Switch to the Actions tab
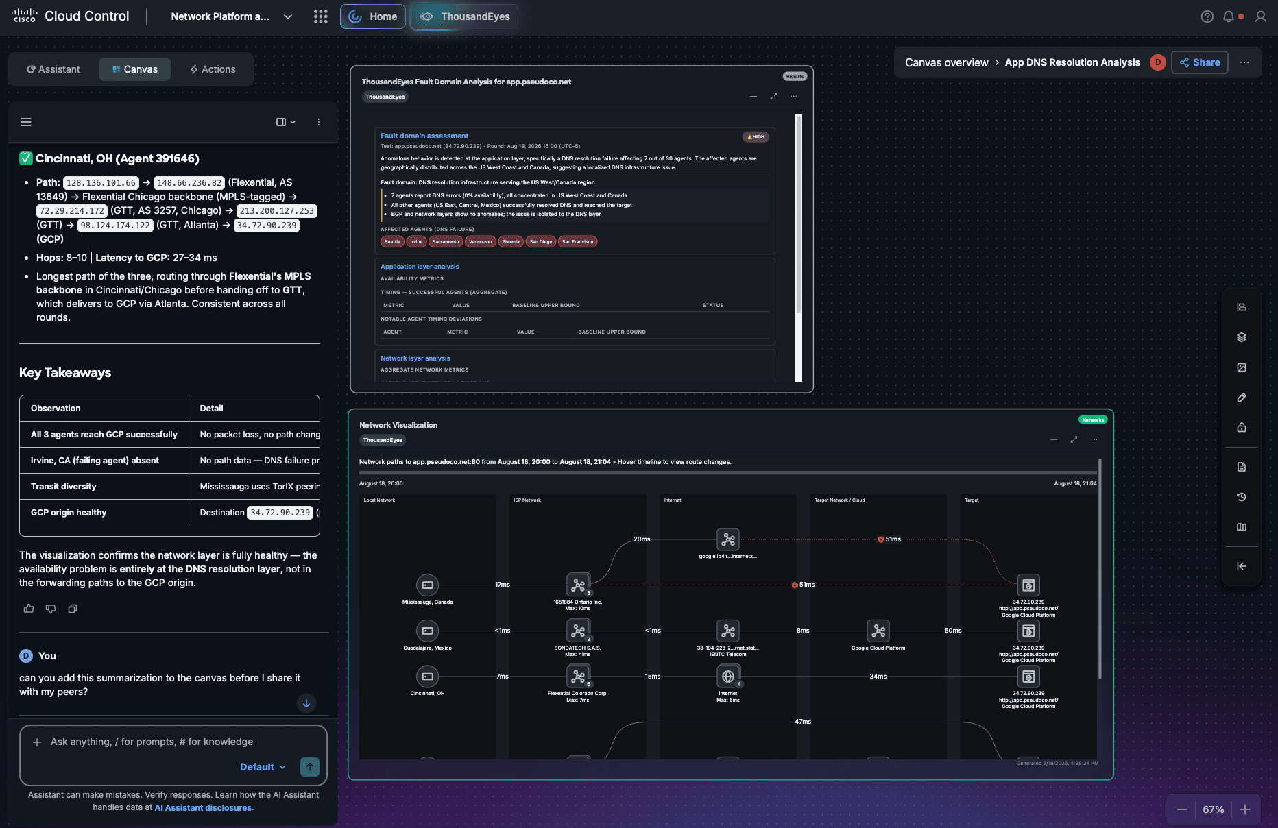1278x828 pixels. 213,69
